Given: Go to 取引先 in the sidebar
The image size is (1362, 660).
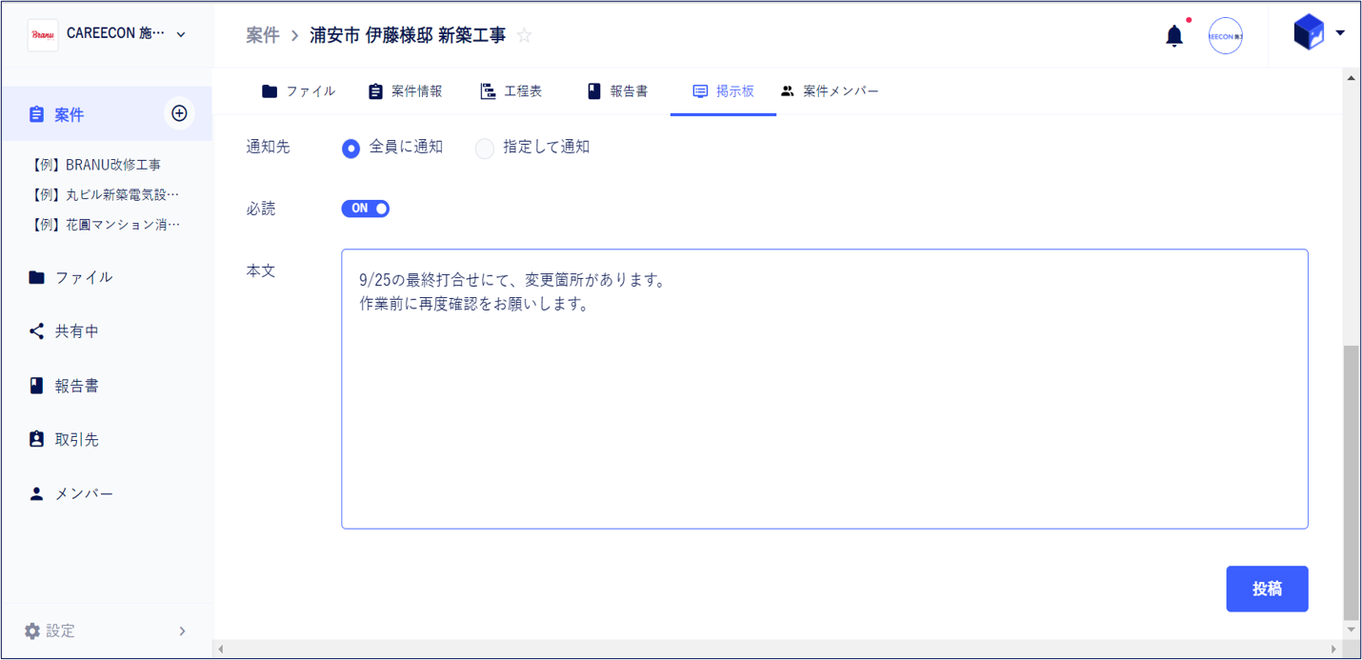Looking at the screenshot, I should (77, 440).
